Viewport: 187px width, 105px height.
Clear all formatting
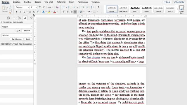click(x=57, y=7)
